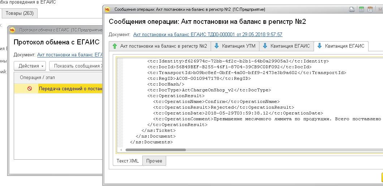383x186 pixels.
Task: Switch to the middle Квитанция ЕГАИС tab
Action: click(x=286, y=46)
